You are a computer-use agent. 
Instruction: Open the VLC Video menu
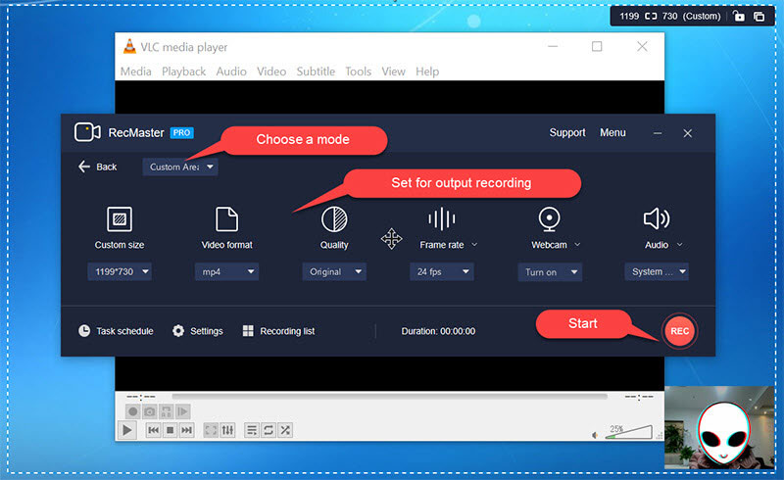pos(271,72)
